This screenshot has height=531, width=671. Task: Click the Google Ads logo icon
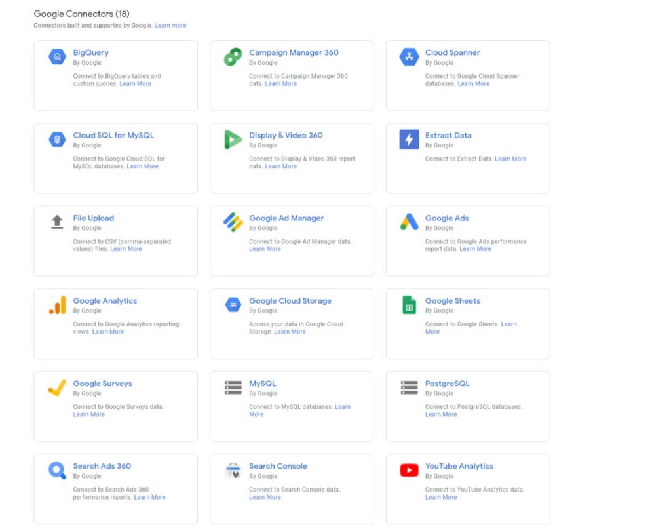(x=409, y=222)
